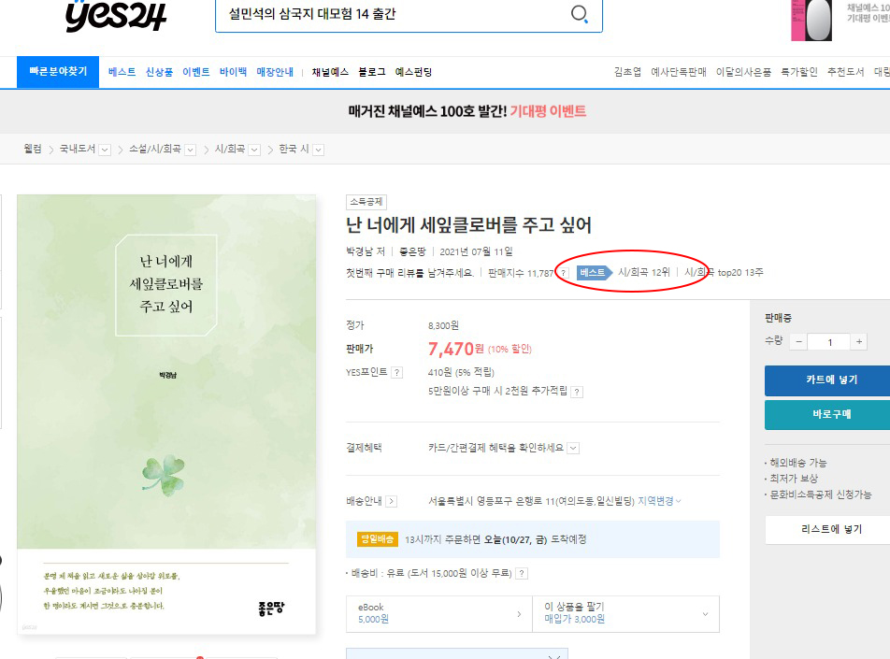The height and width of the screenshot is (659, 890).
Task: Expand the 카드/간편결제 혜택 dropdown
Action: tap(573, 448)
